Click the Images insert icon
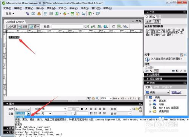This screenshot has width=189, height=140. (x=57, y=14)
